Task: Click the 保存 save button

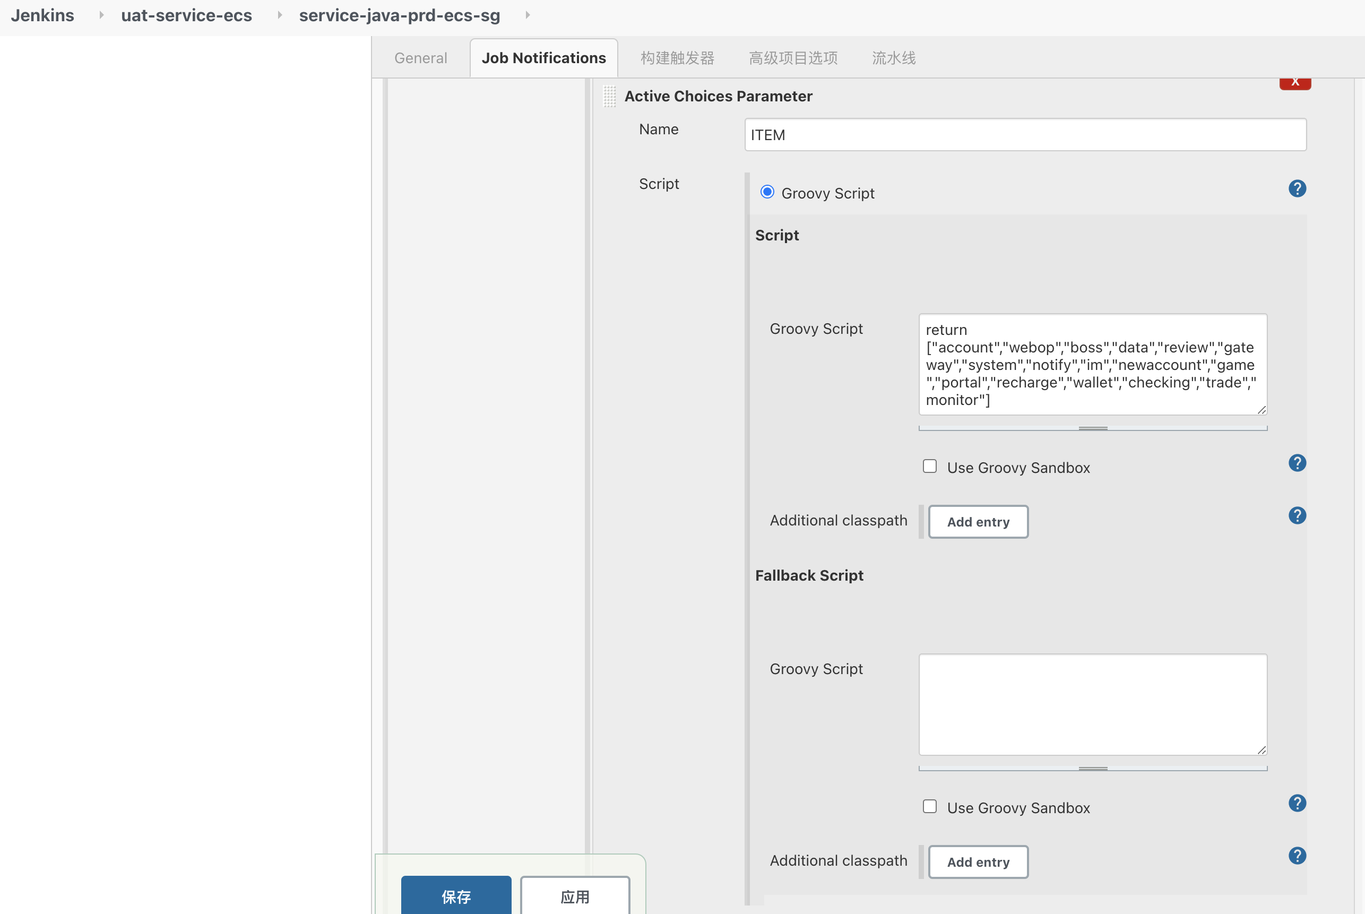Action: tap(456, 896)
